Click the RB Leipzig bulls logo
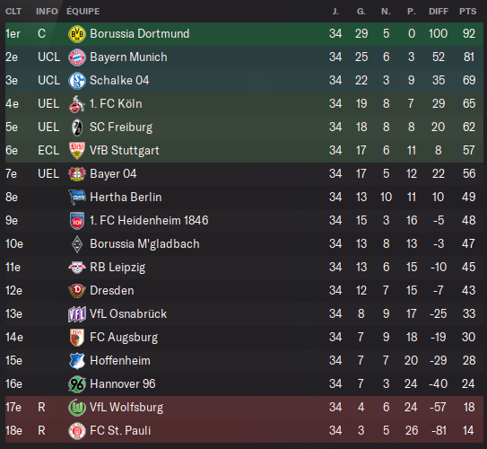This screenshot has height=449, width=487. [77, 267]
